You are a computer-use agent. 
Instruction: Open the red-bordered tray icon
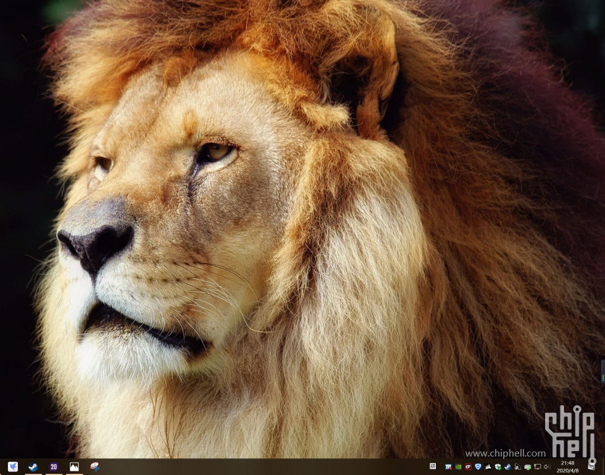coord(468,467)
